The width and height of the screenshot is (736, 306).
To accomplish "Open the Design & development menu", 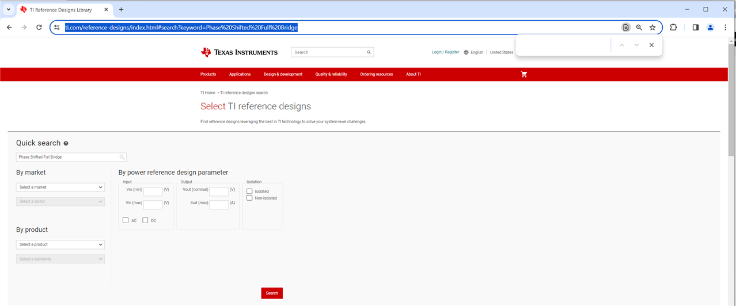I will (283, 74).
